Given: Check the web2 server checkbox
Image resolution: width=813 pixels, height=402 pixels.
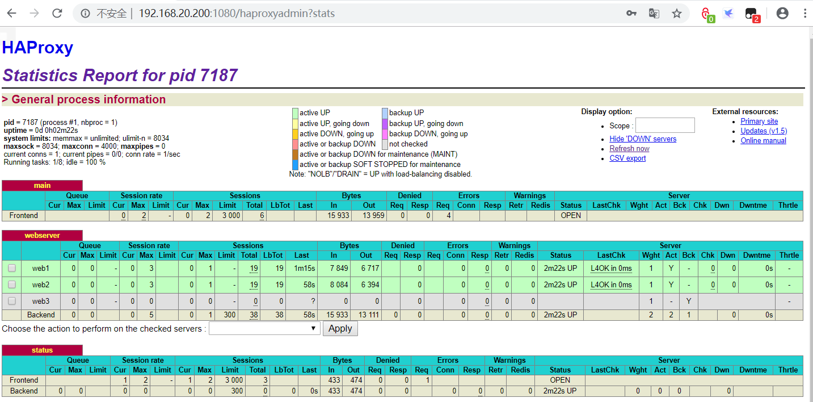Looking at the screenshot, I should coord(11,284).
